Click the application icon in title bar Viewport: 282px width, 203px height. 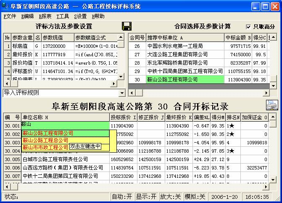(5, 6)
